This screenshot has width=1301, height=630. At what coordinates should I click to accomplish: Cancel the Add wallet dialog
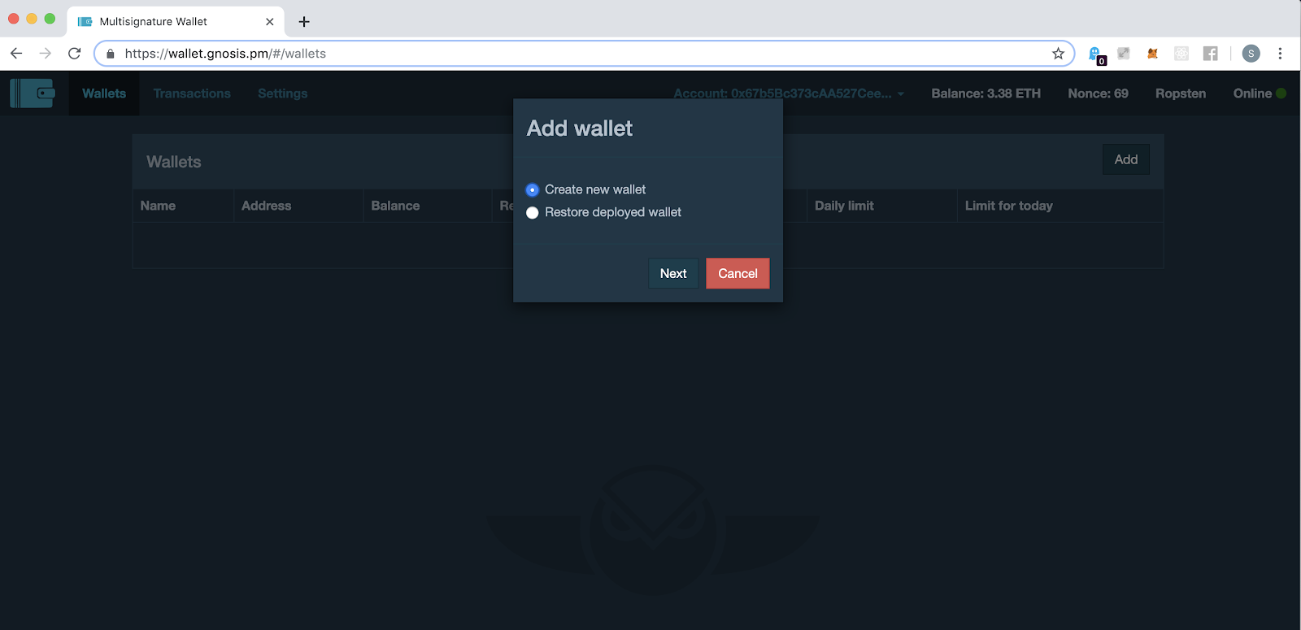point(737,274)
